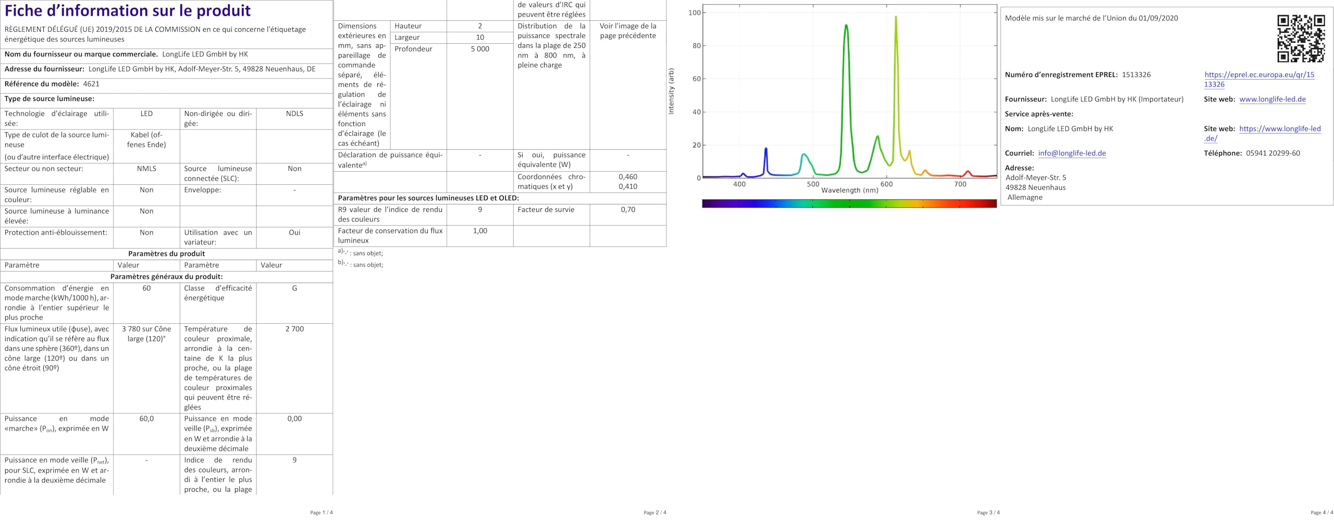Click the Wavelength (nm) axis label
1334x521 pixels.
[849, 190]
